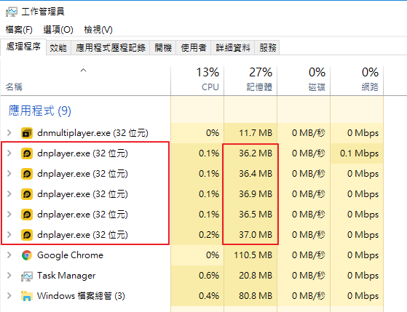Viewport: 407px width, 312px height.
Task: Expand dnplayer.exe row with 36.9 MB
Action: click(x=9, y=194)
